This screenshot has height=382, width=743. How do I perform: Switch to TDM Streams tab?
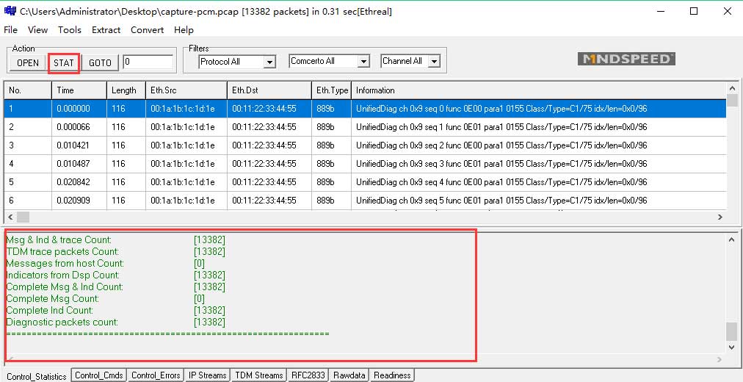point(259,375)
